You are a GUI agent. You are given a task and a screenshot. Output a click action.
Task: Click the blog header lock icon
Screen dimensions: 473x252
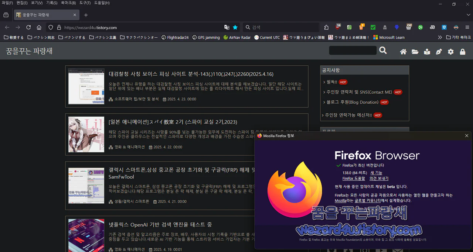tap(462, 52)
